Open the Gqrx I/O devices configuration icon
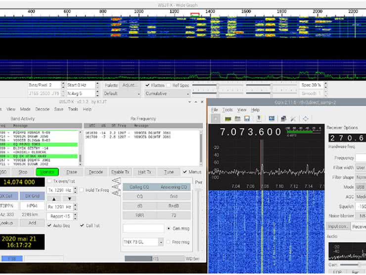Screen dimensions: 366x275 [x=228, y=119]
